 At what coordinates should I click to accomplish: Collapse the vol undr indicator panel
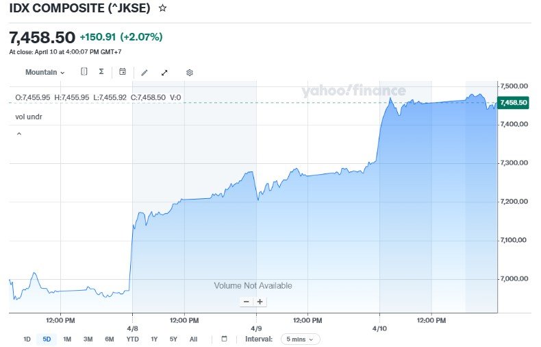(18, 134)
